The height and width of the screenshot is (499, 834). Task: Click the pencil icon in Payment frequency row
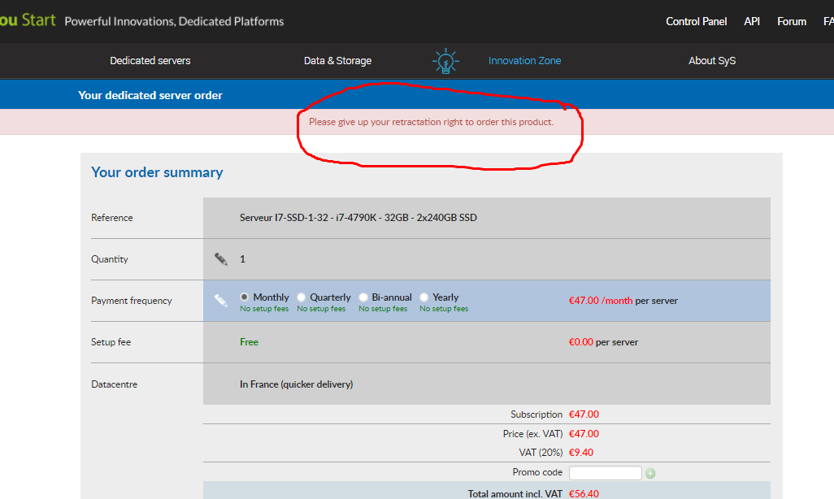click(x=221, y=301)
